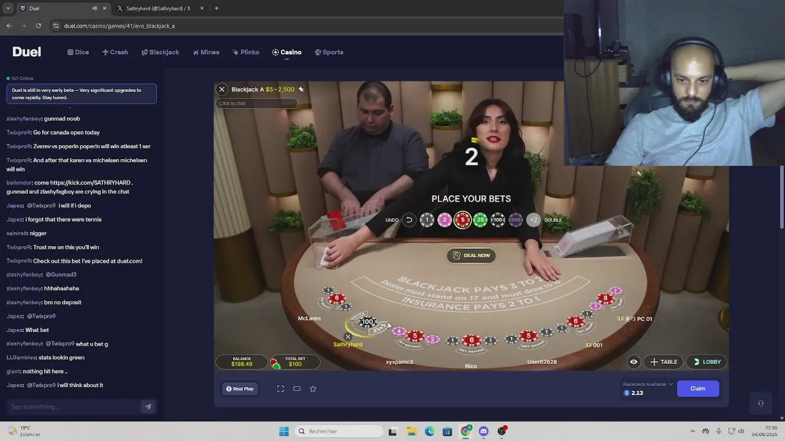Open the browser tab search dropdown
785x441 pixels.
(8, 9)
